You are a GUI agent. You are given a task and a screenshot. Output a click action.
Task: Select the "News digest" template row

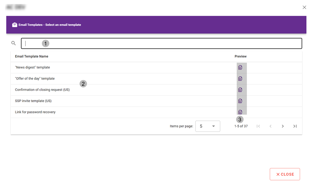tap(32, 67)
